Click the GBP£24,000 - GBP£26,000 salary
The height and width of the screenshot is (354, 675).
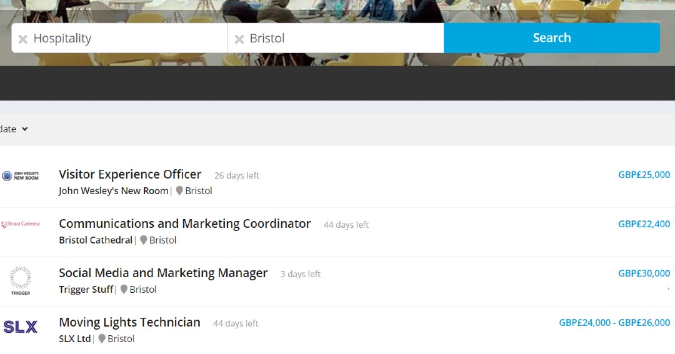(x=614, y=323)
